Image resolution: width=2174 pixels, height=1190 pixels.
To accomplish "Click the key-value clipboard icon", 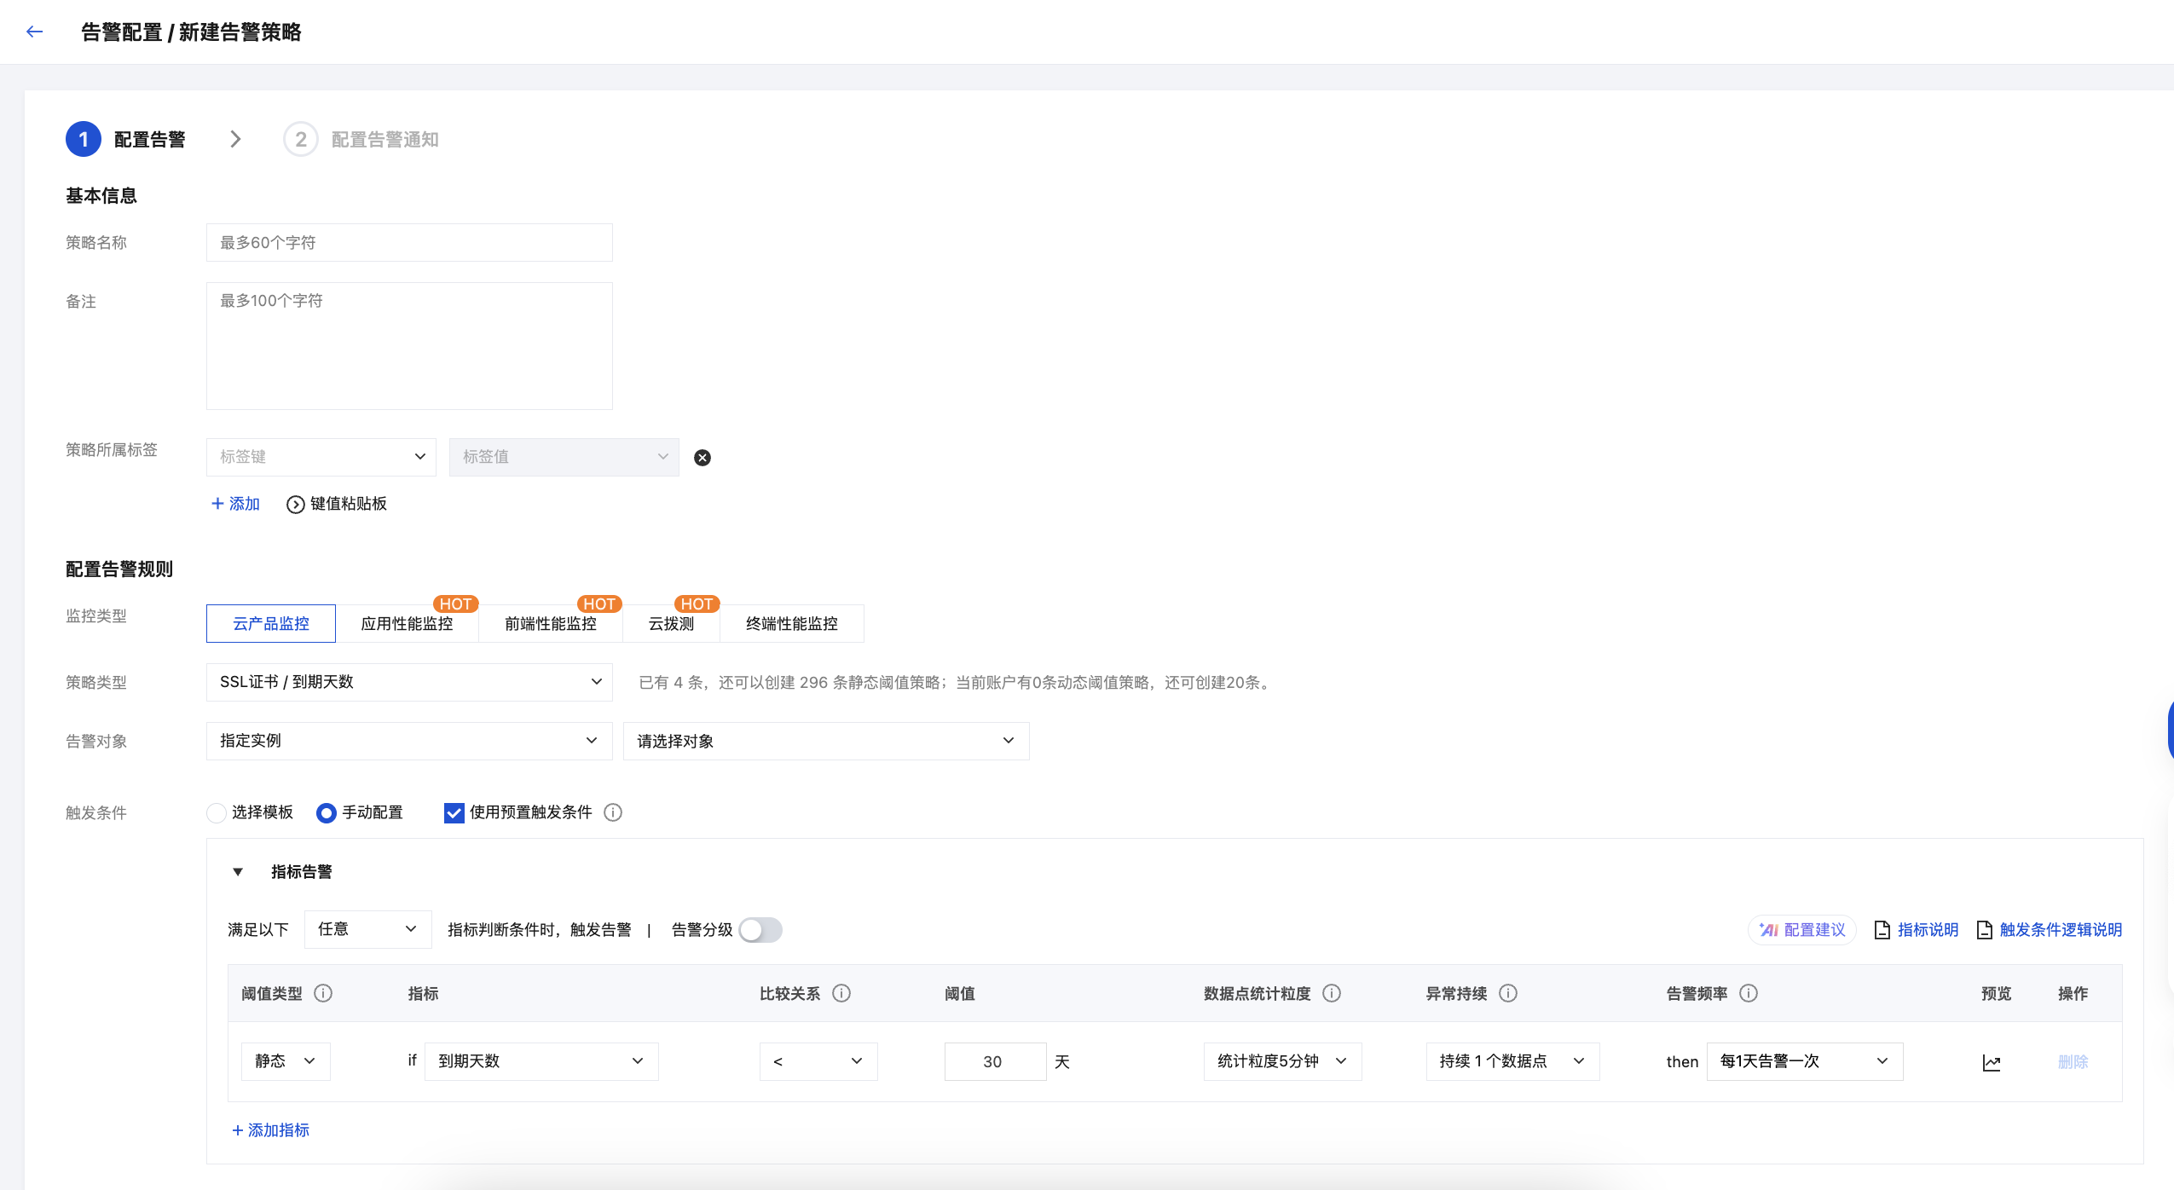I will 295,505.
